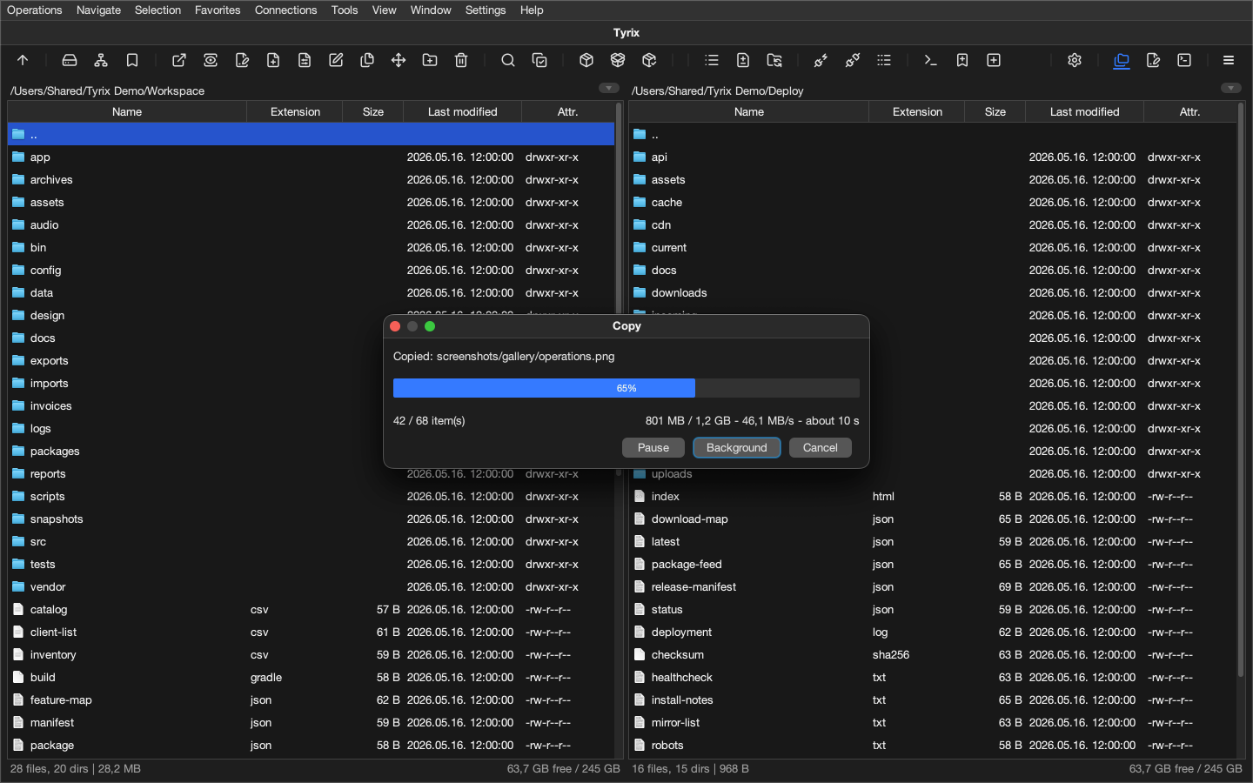Click the view file eye icon
The image size is (1253, 783).
(x=211, y=60)
